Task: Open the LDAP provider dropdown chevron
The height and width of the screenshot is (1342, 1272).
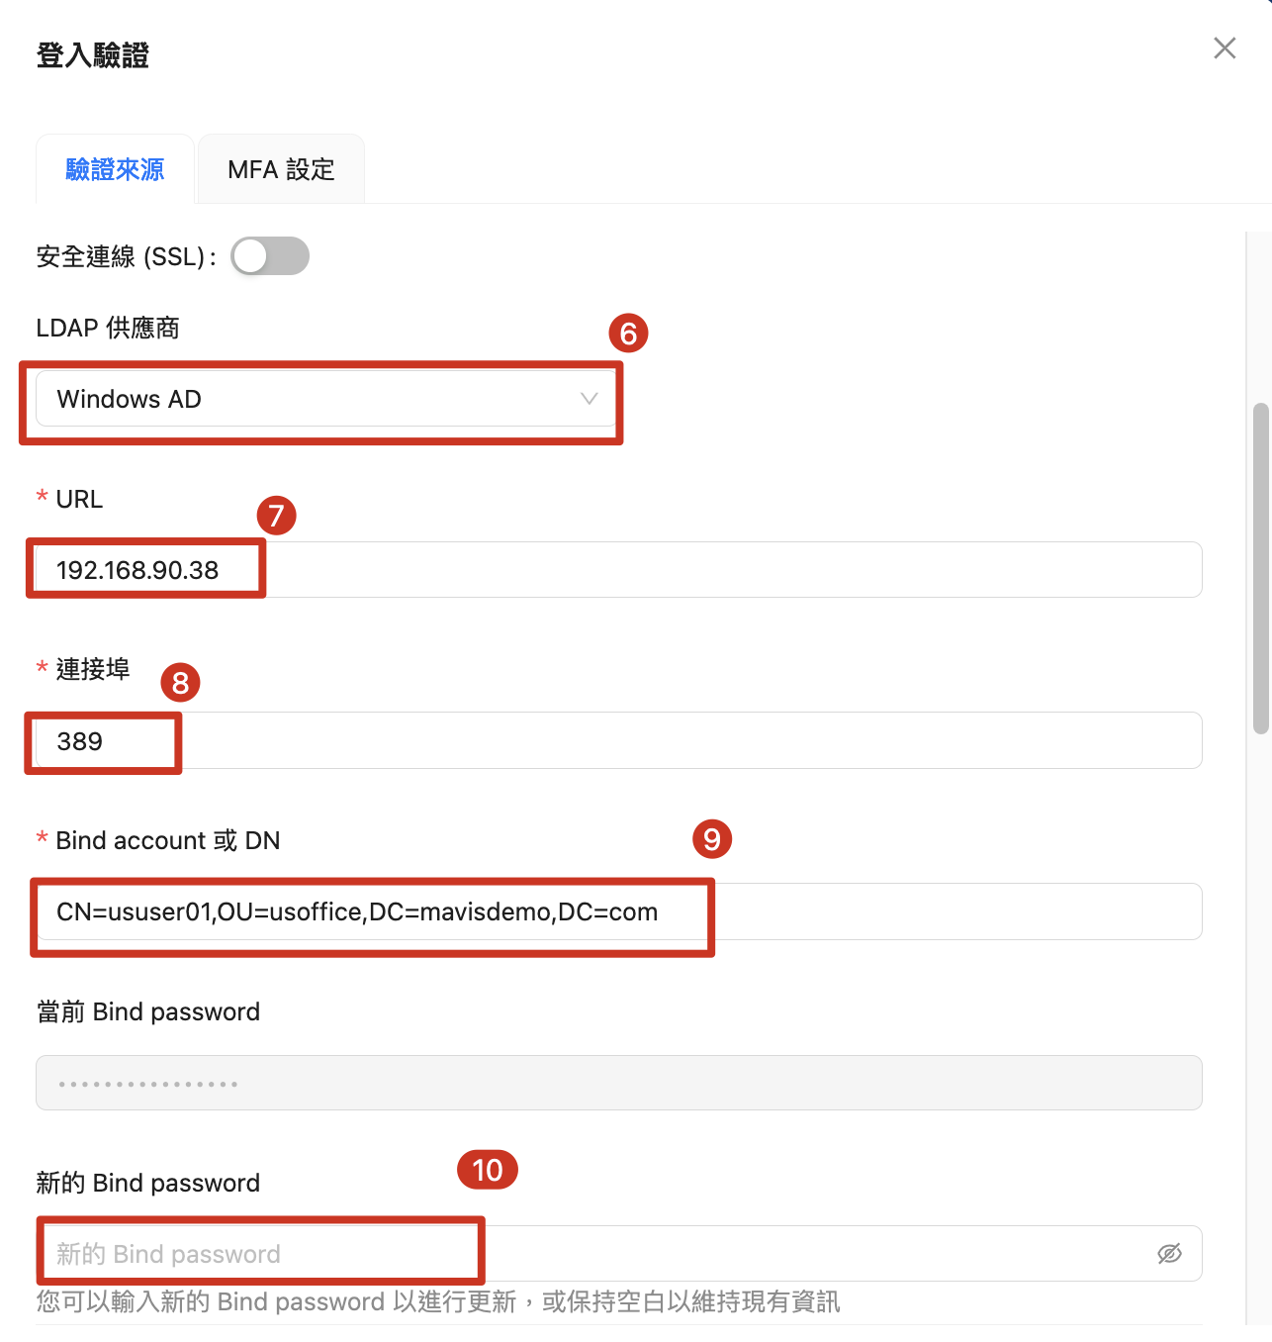Action: (590, 399)
